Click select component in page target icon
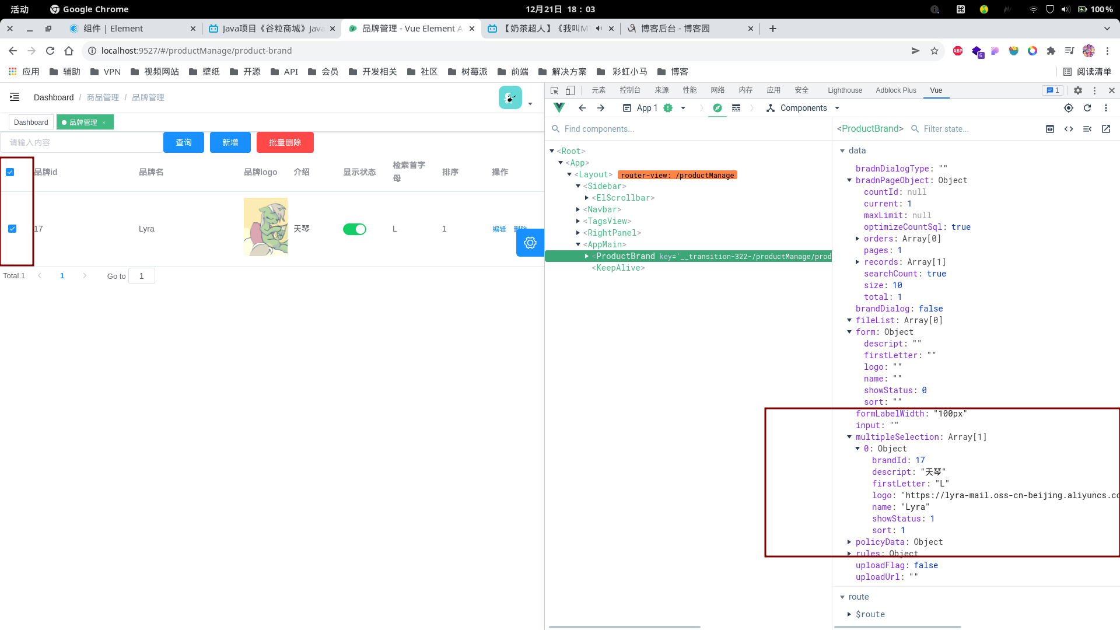1120x630 pixels. 1069,108
